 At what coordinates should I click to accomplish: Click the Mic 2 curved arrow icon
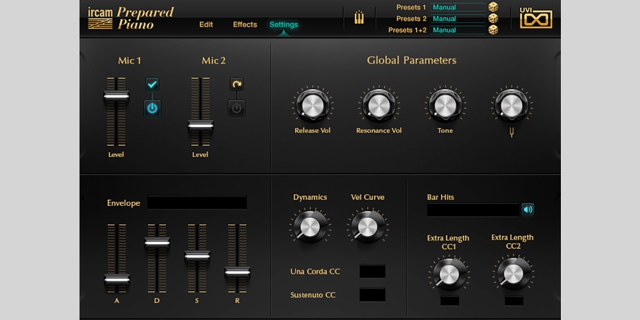[x=236, y=84]
